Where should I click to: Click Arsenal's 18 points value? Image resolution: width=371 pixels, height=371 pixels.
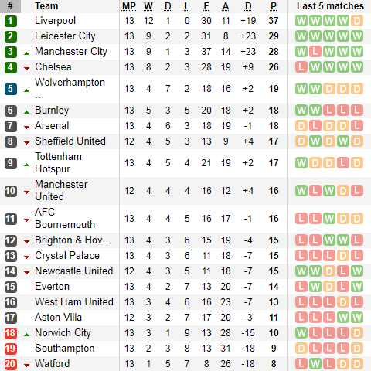click(x=274, y=126)
